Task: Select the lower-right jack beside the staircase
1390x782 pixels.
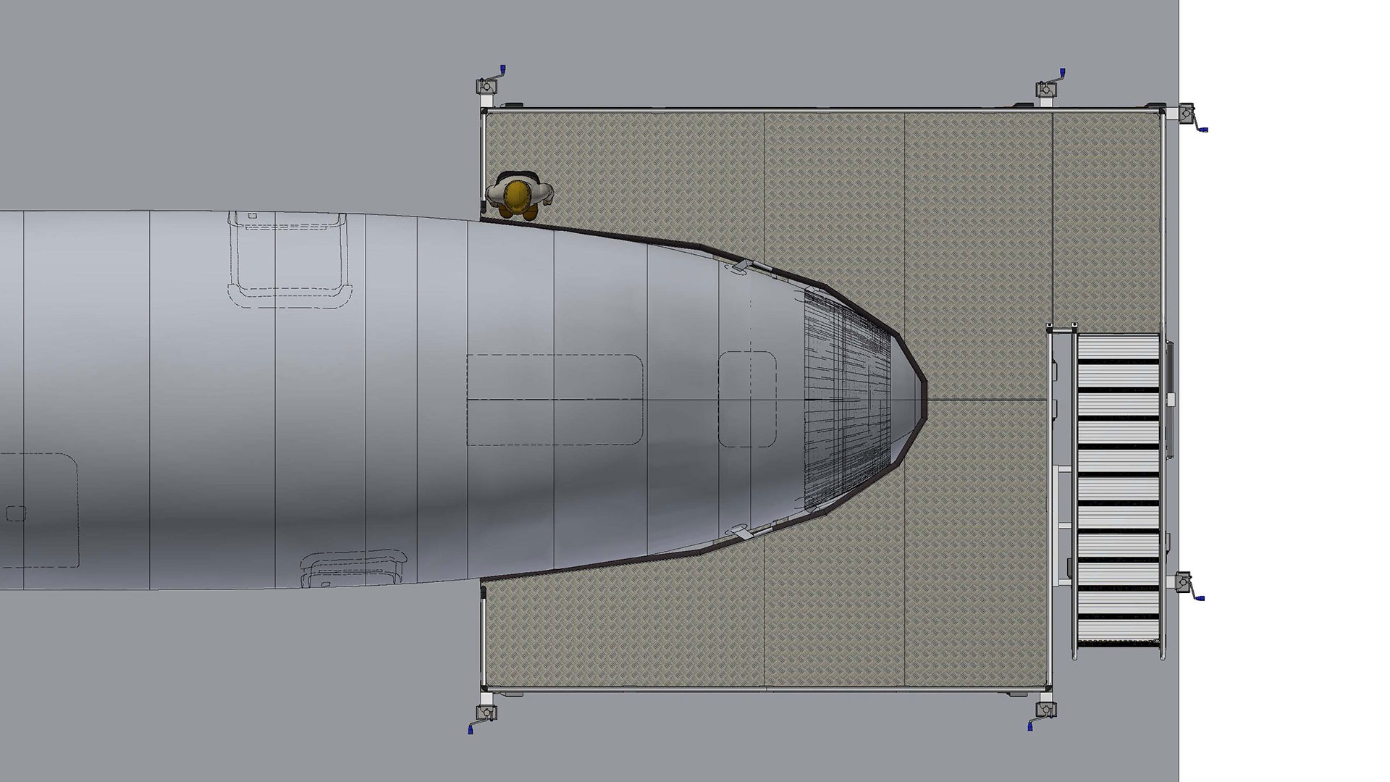Action: coord(1184,584)
